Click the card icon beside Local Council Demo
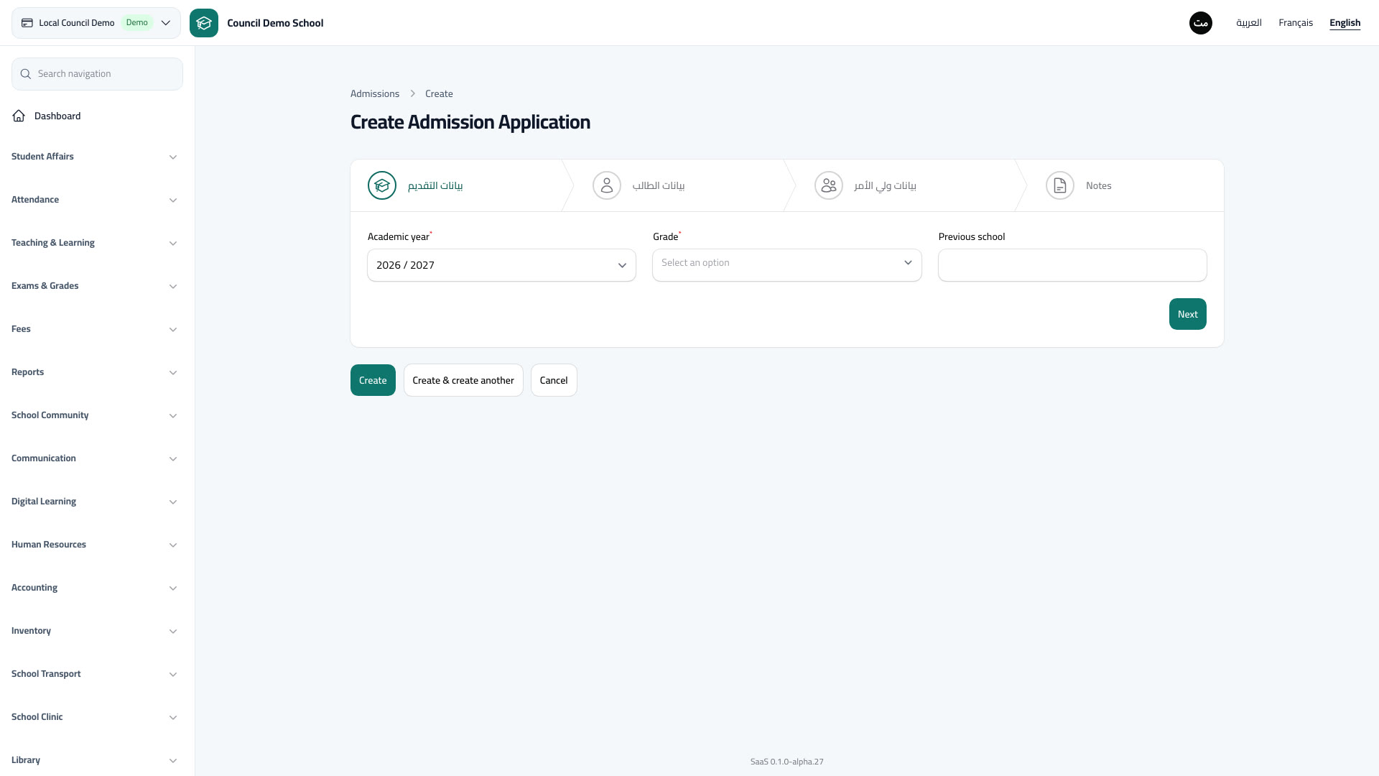This screenshot has height=776, width=1379. click(27, 23)
